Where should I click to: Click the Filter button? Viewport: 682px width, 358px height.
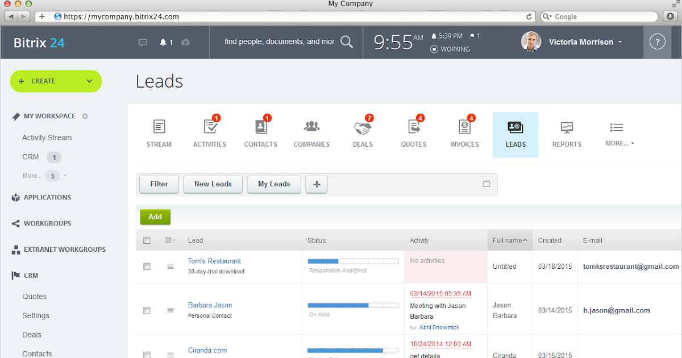tap(159, 184)
